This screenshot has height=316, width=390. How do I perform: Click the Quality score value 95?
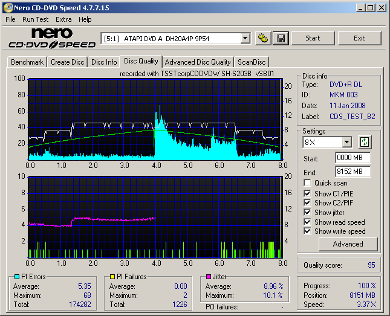tap(371, 265)
